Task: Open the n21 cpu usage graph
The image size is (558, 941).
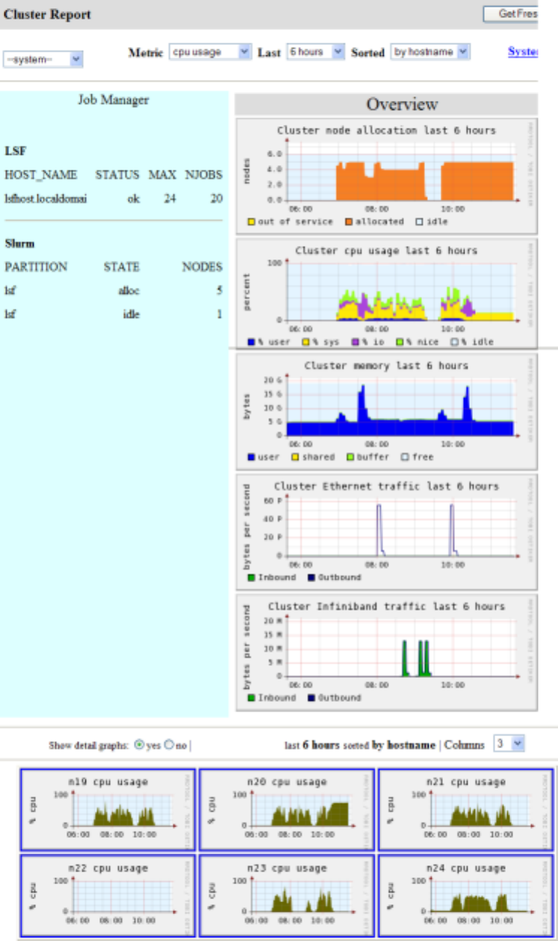Action: (x=467, y=809)
